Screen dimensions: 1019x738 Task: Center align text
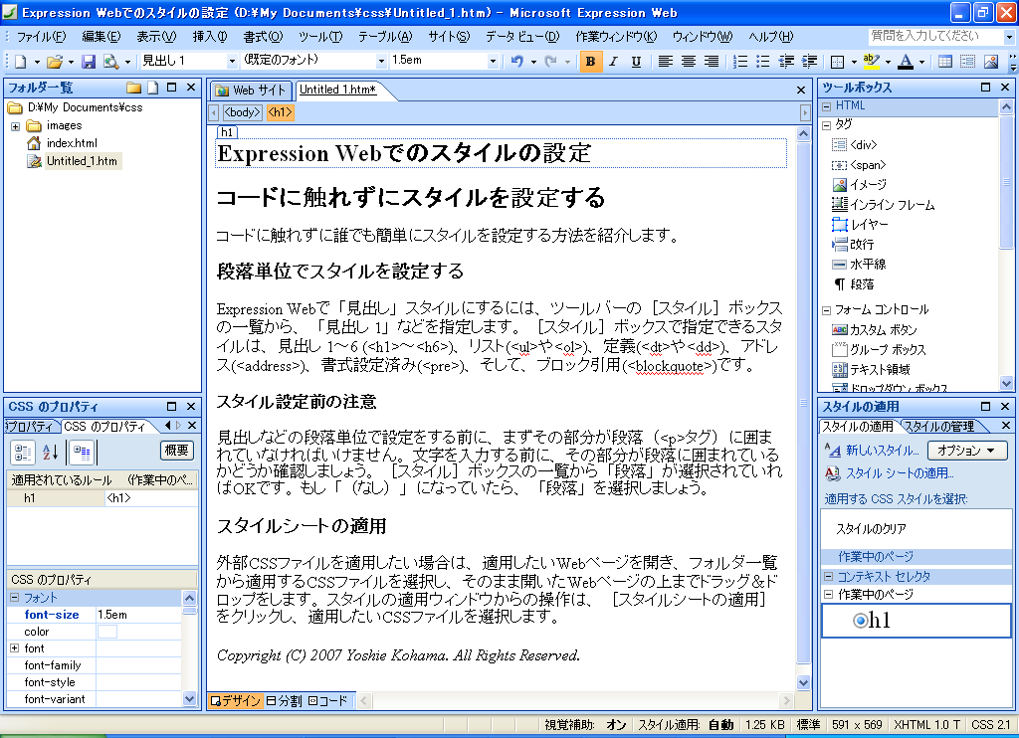689,61
